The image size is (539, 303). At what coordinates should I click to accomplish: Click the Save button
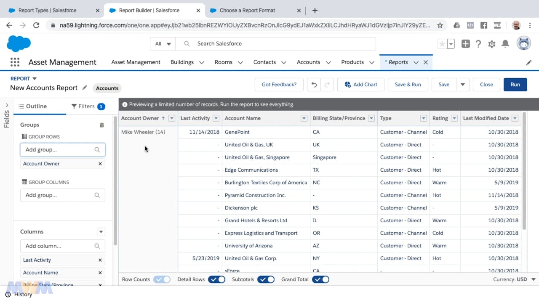pos(444,85)
